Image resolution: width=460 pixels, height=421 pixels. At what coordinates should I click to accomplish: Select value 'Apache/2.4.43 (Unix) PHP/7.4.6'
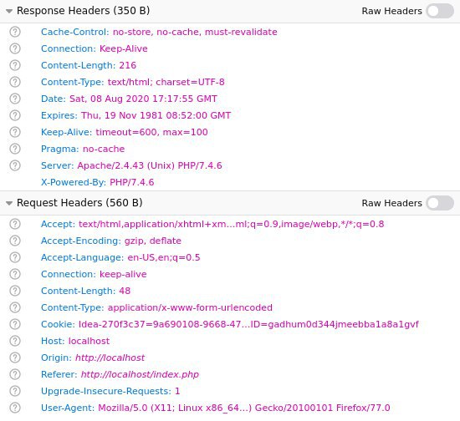coord(150,165)
